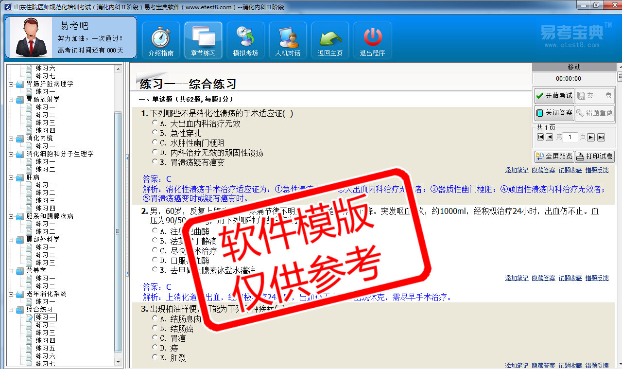This screenshot has height=369, width=622.
Task: Click the 返回主页 green arrow icon
Action: pos(330,41)
